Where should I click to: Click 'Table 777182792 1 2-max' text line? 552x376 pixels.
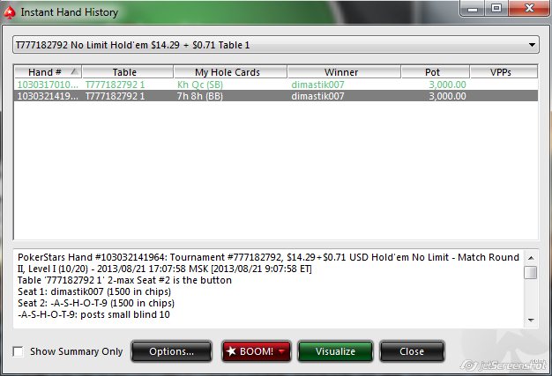[x=124, y=280]
